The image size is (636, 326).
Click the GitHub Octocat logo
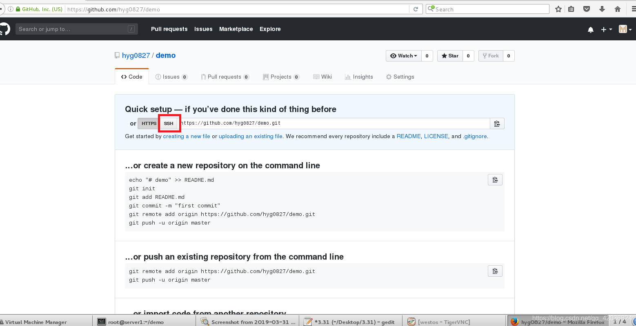pos(4,29)
